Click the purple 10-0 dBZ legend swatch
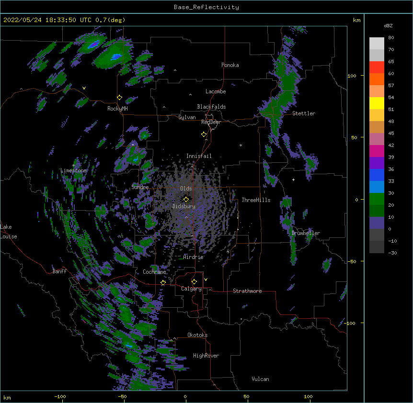The height and width of the screenshot is (403, 413). point(377,223)
